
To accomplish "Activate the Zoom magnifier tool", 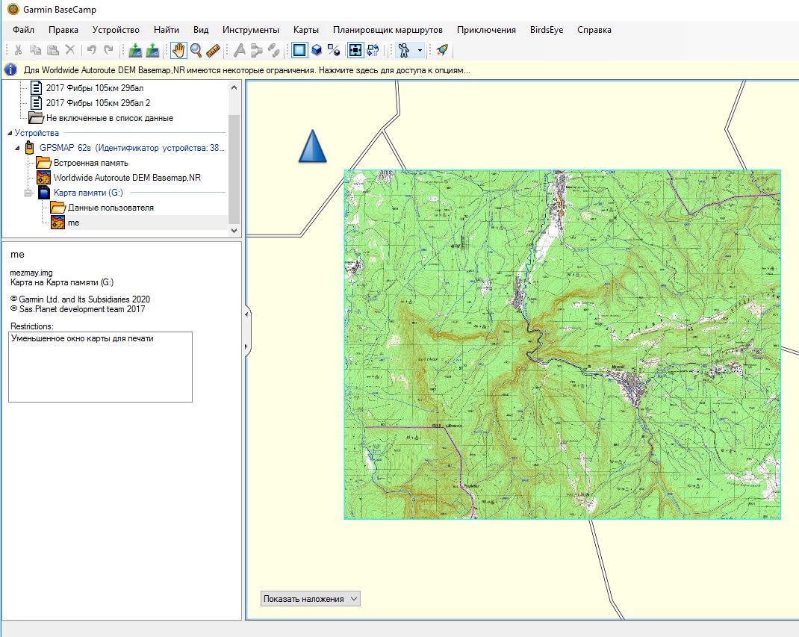I will click(x=196, y=50).
